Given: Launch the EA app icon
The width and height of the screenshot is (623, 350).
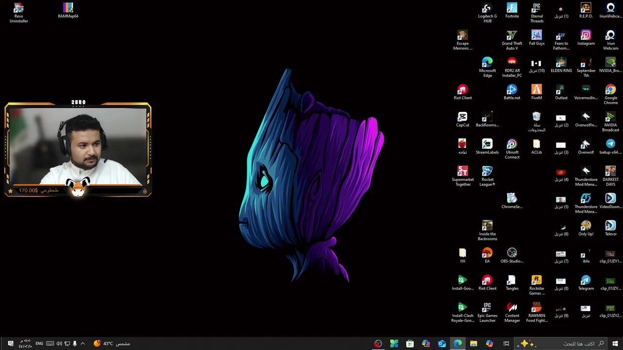Looking at the screenshot, I should [487, 256].
